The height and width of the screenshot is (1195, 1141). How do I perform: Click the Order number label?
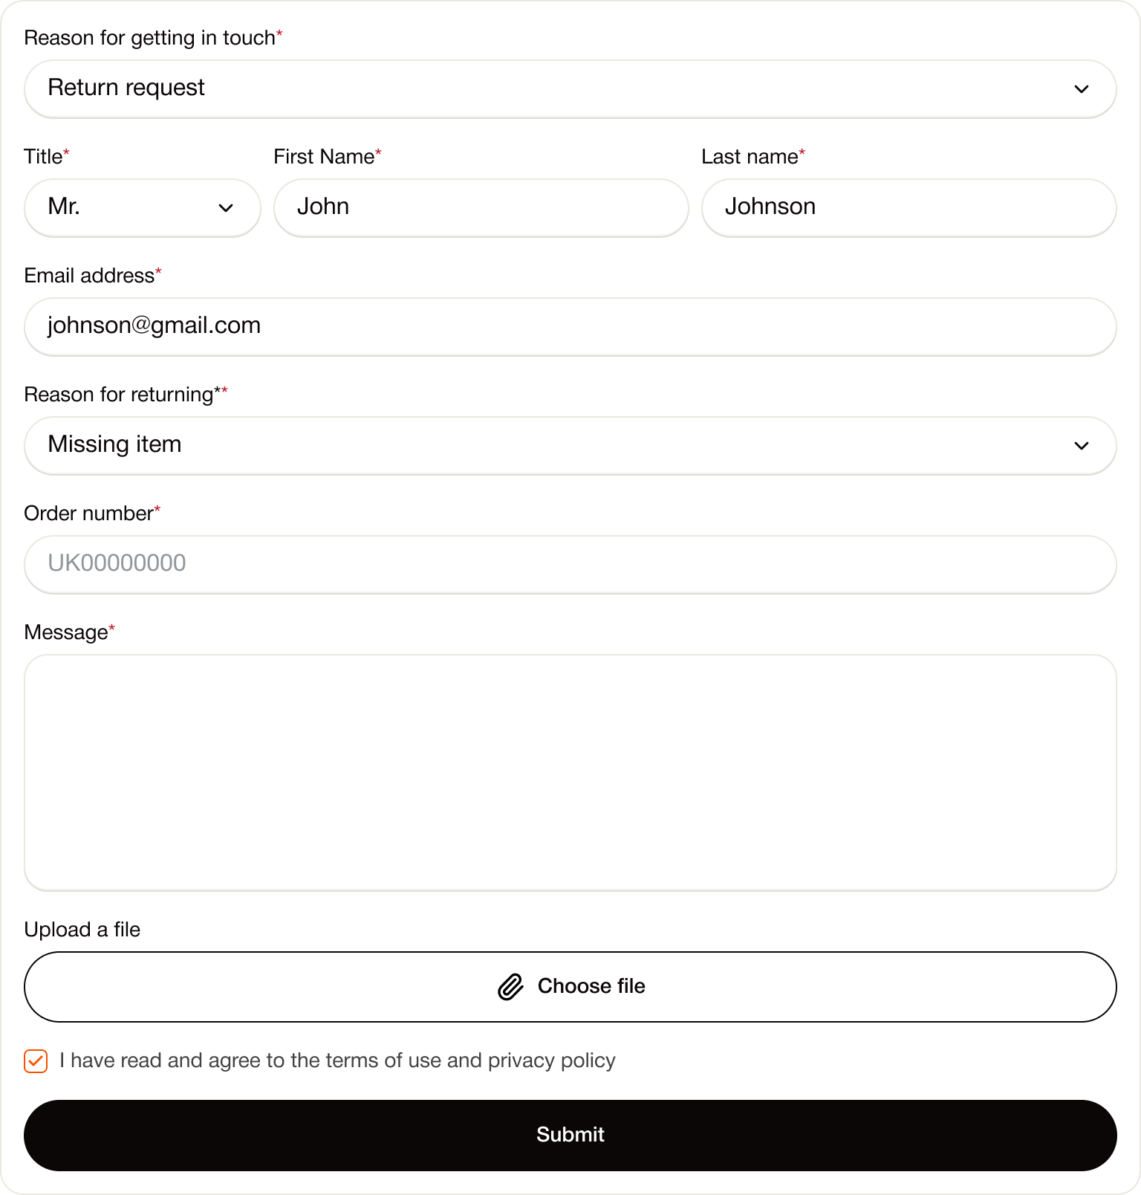coord(88,514)
